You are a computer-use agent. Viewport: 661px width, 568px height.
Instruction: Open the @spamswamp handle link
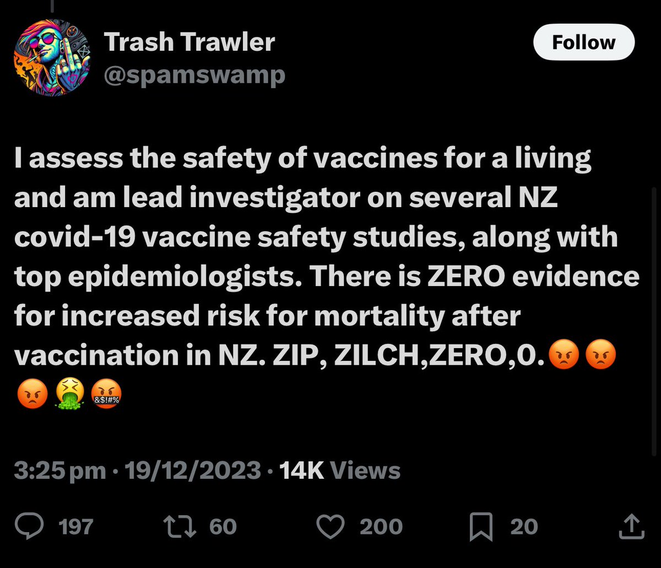[194, 74]
